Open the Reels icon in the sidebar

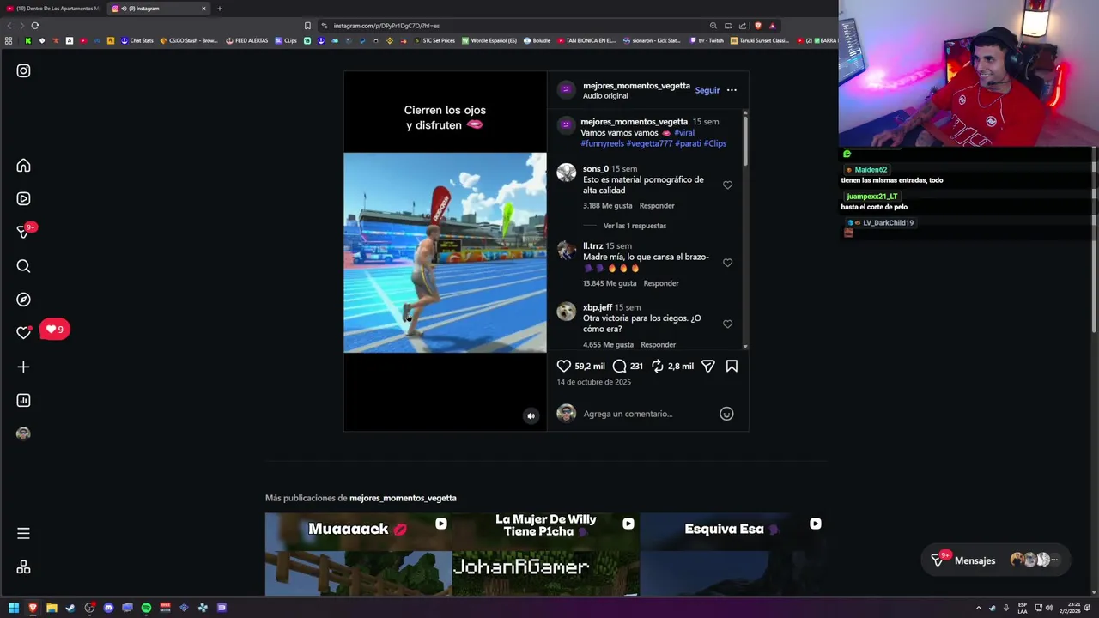click(23, 199)
